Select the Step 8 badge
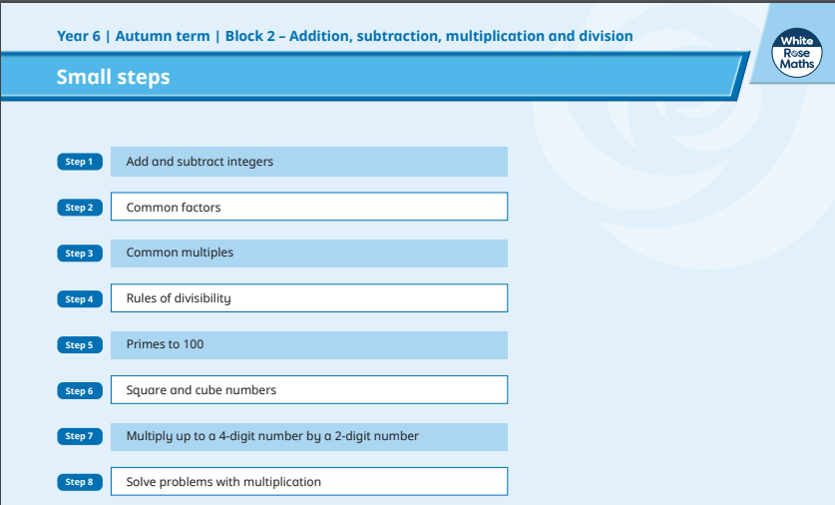Viewport: 835px width, 505px height. coord(80,482)
